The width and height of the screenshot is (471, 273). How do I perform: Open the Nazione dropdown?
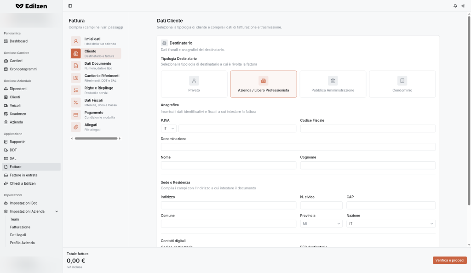tap(391, 224)
